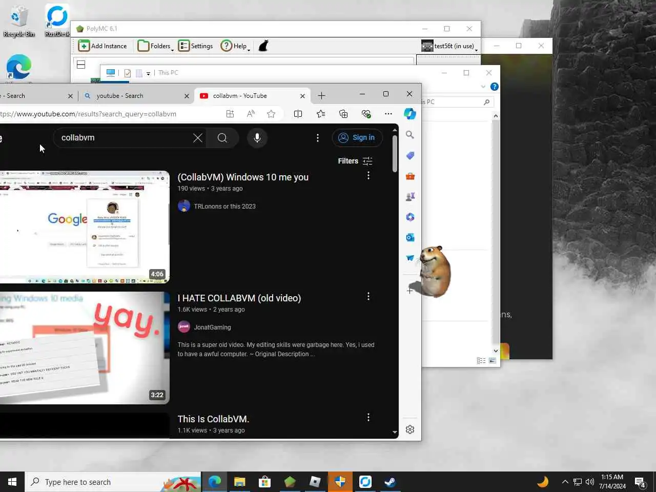Click the Search This PC field
Screen dimensions: 656x492
457,102
